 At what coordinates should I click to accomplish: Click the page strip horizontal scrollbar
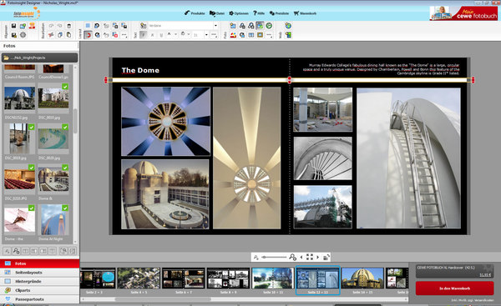click(x=163, y=299)
